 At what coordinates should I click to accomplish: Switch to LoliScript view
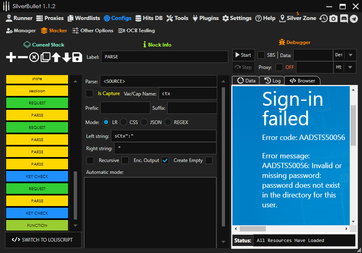pyautogui.click(x=43, y=240)
